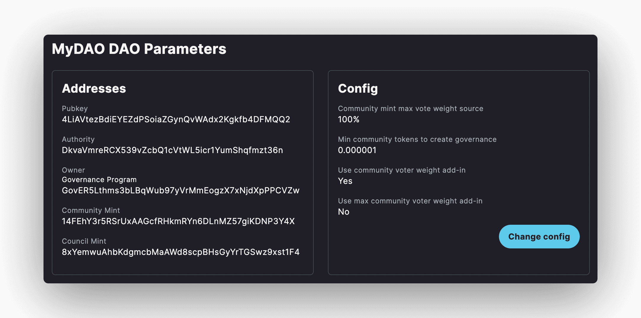Select the Authority address string
This screenshot has width=641, height=318.
pyautogui.click(x=172, y=150)
